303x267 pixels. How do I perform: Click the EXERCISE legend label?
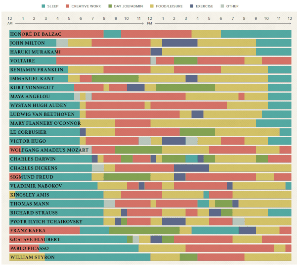point(204,6)
